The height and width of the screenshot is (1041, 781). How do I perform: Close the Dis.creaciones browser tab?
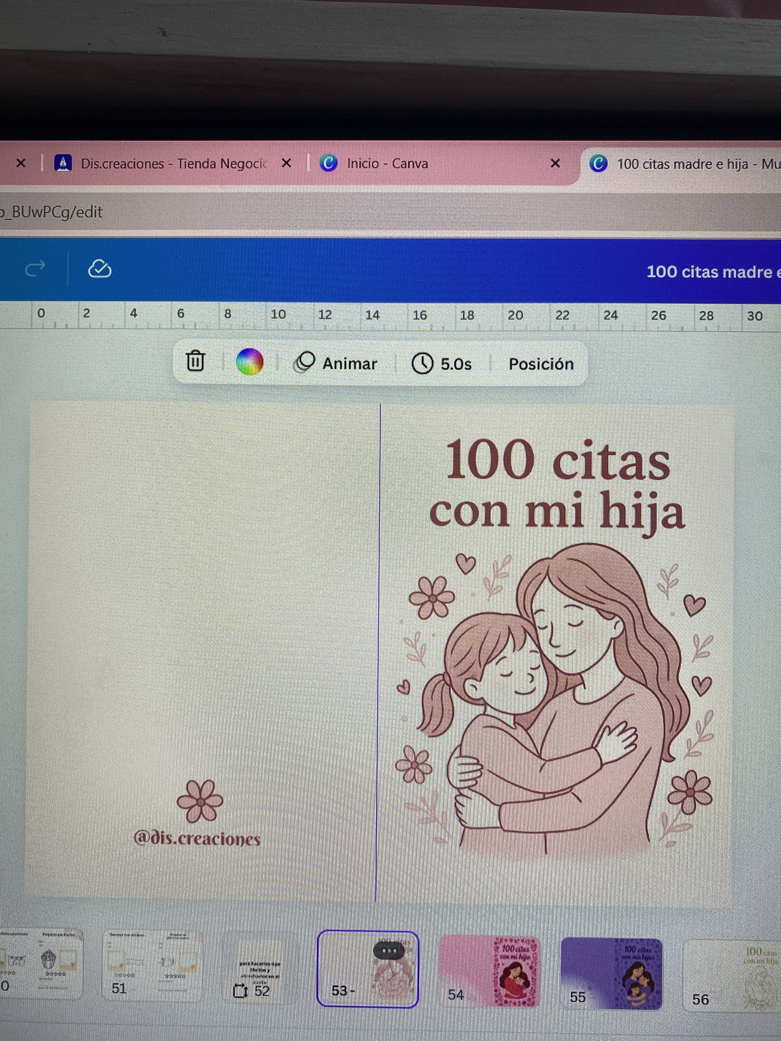pos(286,163)
